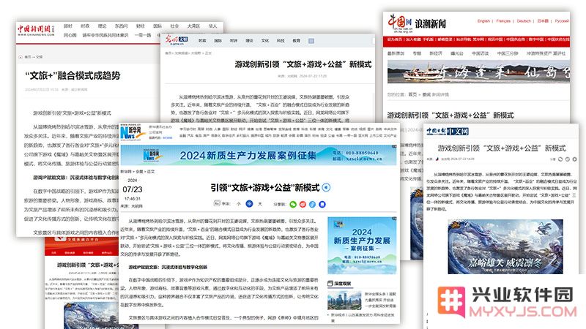This screenshot has height=329, width=586.
Task: Open 一带一路 in chinanews navigation
Action: 142,35
